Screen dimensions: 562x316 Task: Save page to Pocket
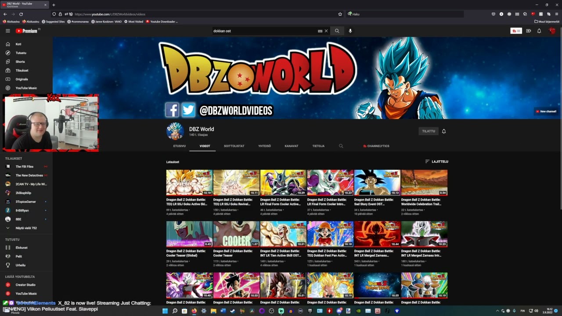coord(494,14)
